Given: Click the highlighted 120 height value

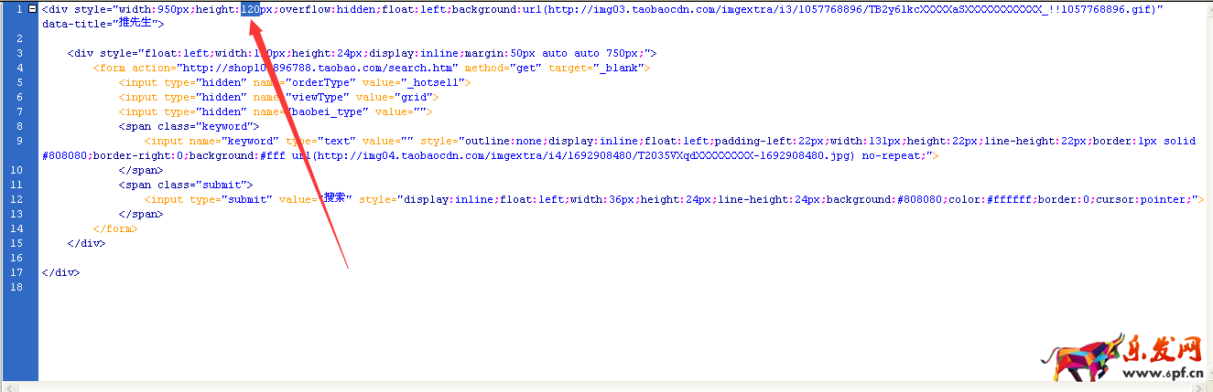Looking at the screenshot, I should [250, 9].
